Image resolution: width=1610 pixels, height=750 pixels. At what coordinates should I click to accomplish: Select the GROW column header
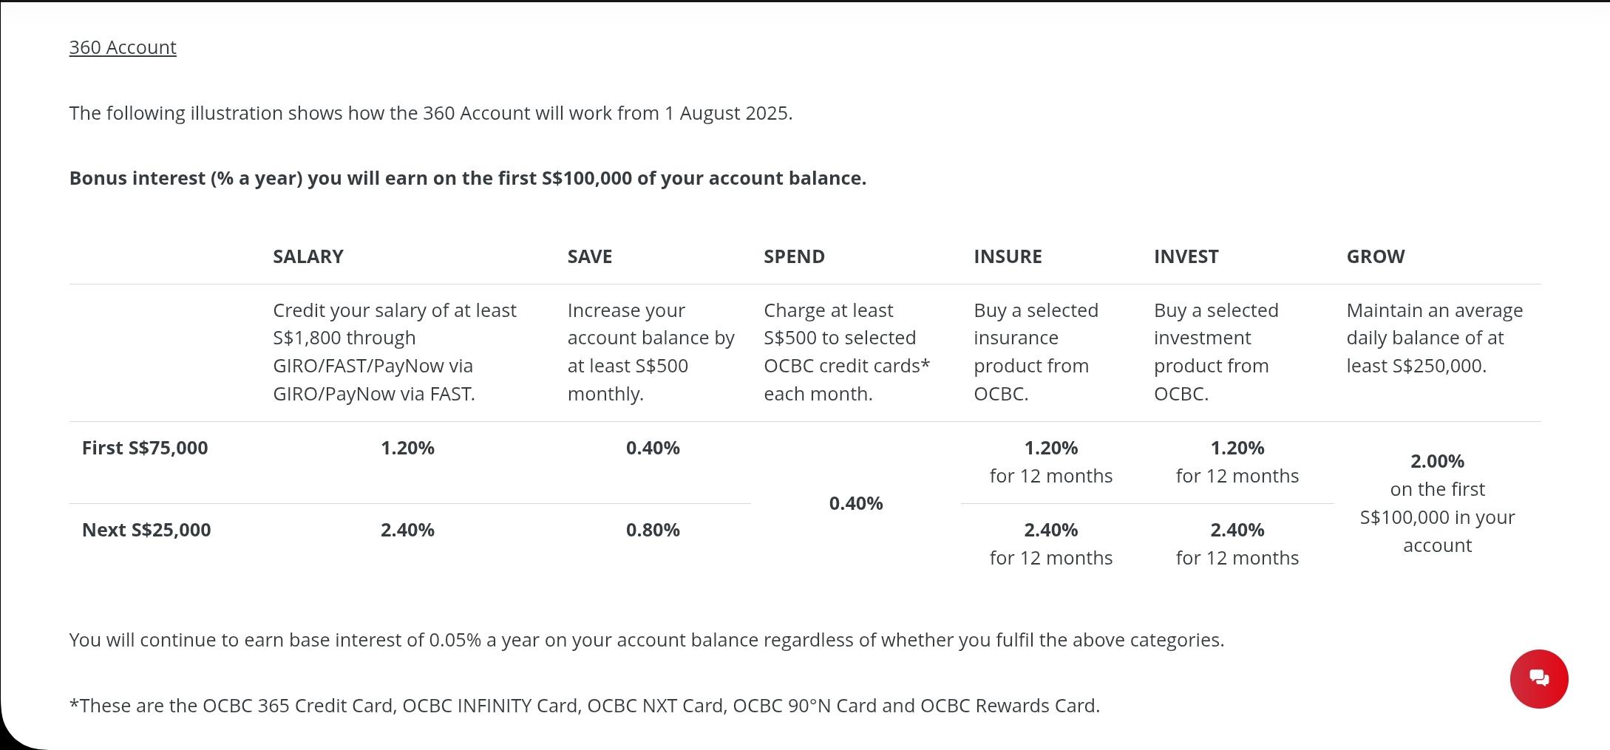click(1375, 256)
